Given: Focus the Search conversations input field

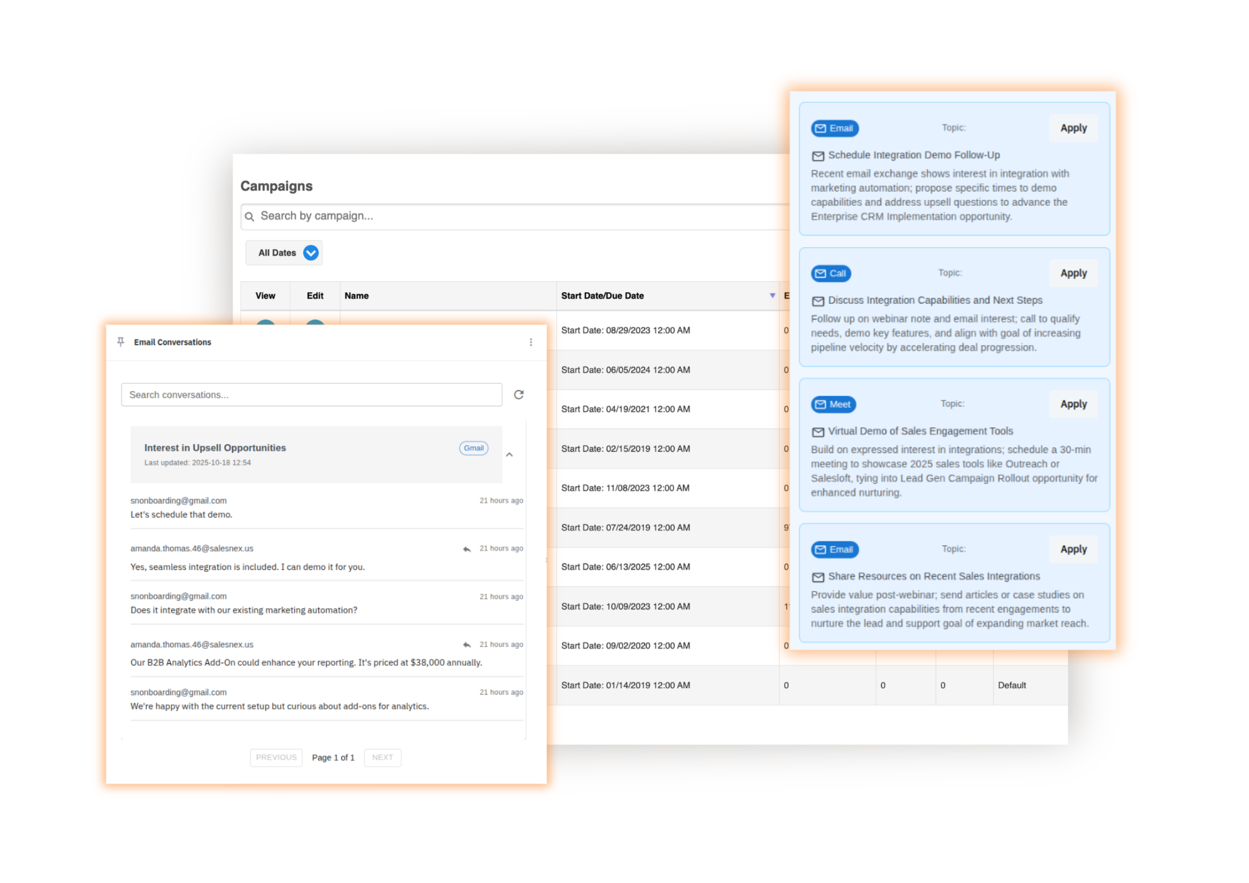Looking at the screenshot, I should [311, 394].
